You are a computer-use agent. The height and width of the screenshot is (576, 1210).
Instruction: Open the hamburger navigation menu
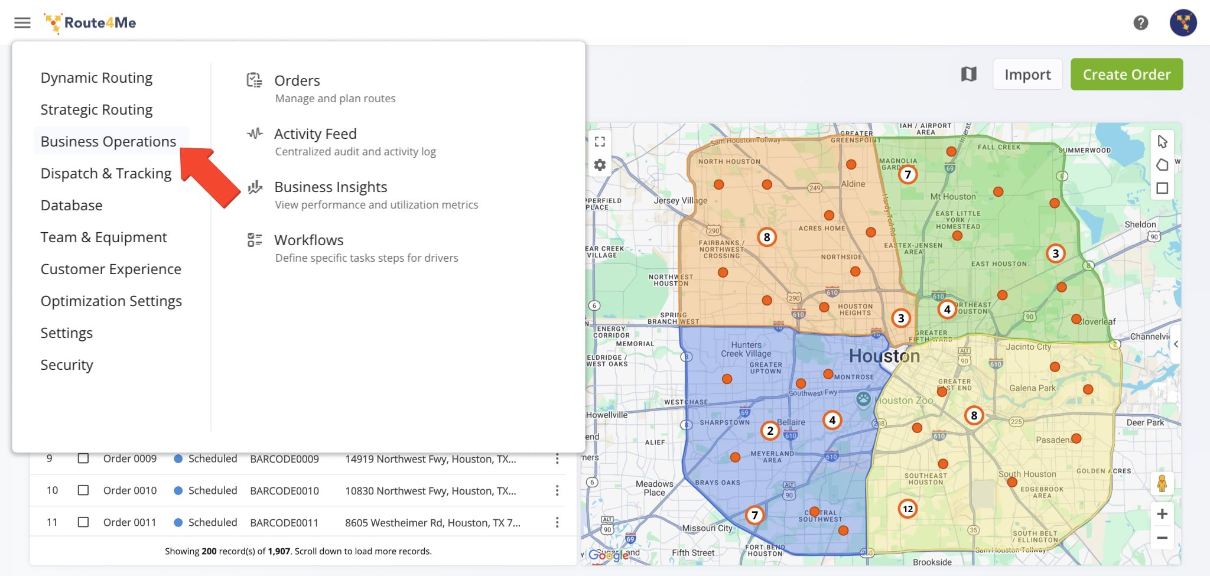[22, 22]
